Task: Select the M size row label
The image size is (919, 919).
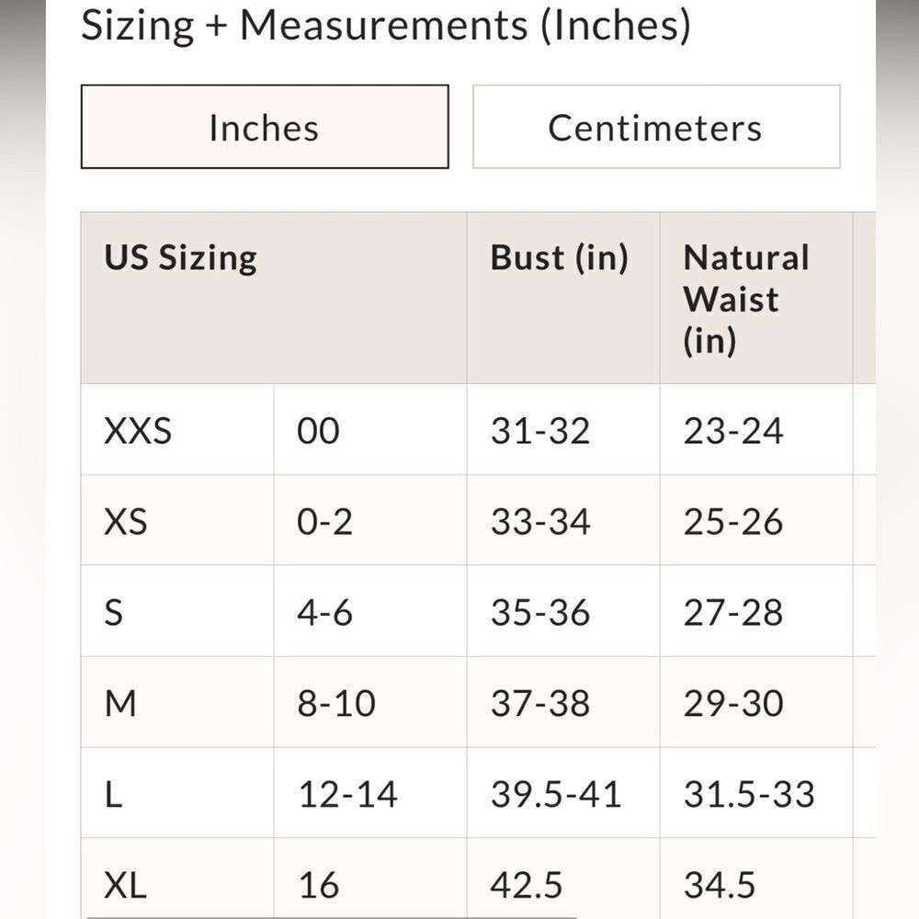Action: (120, 703)
